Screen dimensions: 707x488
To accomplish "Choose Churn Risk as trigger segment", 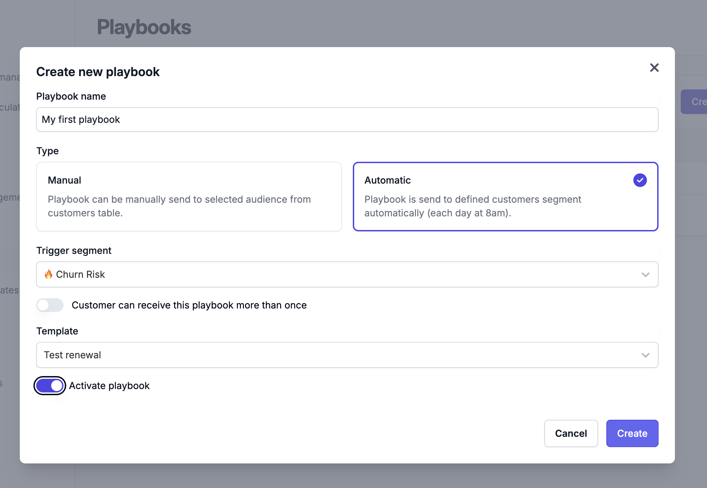I will 347,274.
